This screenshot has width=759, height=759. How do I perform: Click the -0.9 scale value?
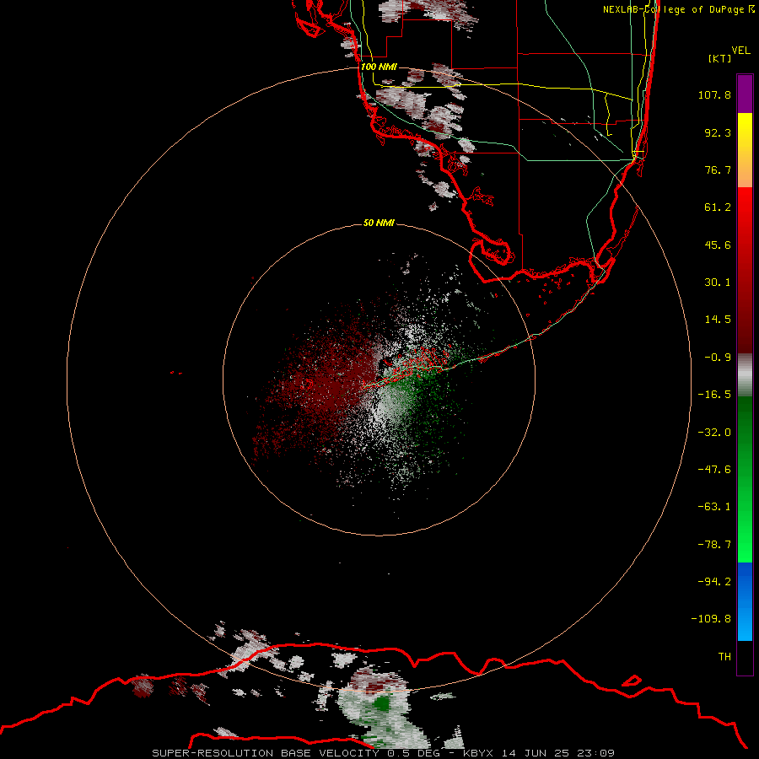(x=718, y=358)
